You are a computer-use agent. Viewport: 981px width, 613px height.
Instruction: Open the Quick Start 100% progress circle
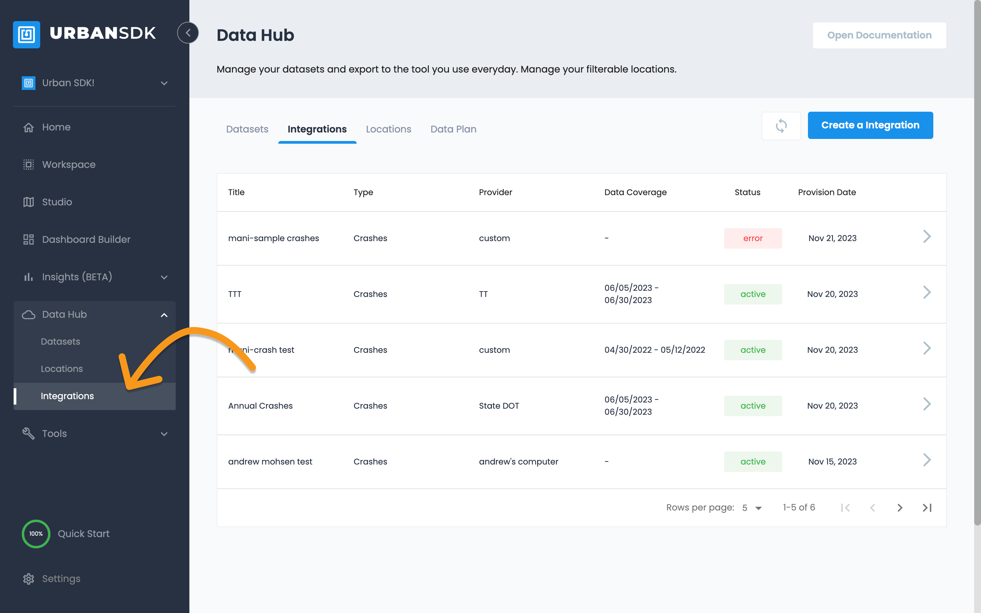36,534
